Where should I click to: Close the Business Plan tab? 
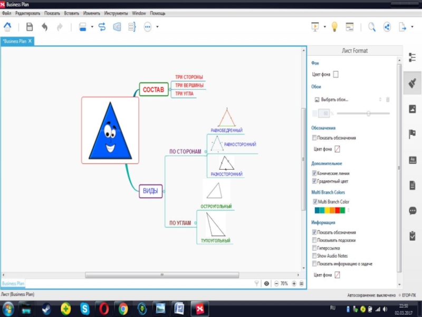(x=30, y=41)
